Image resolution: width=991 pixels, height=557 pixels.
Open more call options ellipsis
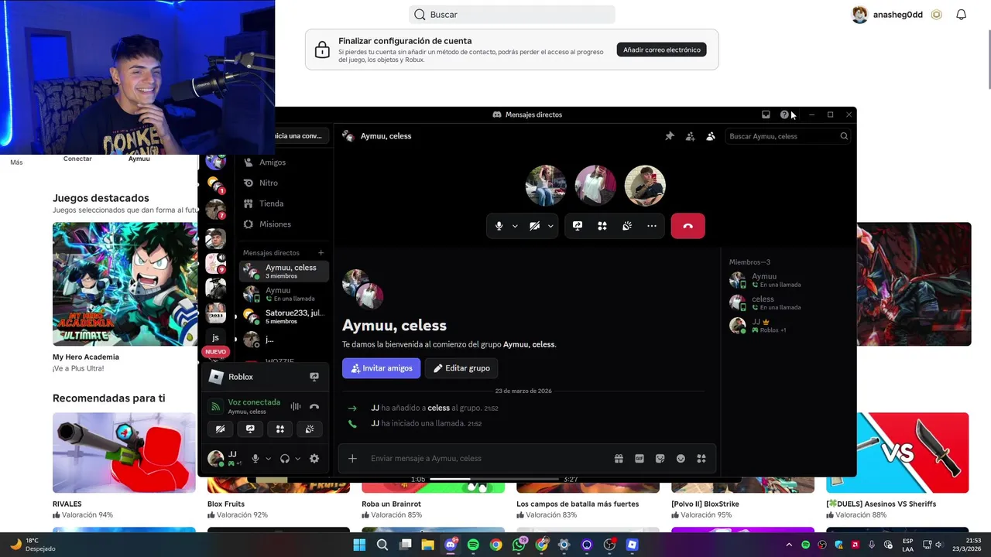(x=652, y=226)
